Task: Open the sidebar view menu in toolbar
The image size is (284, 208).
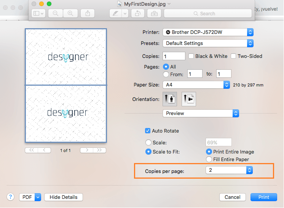Action: [38, 13]
